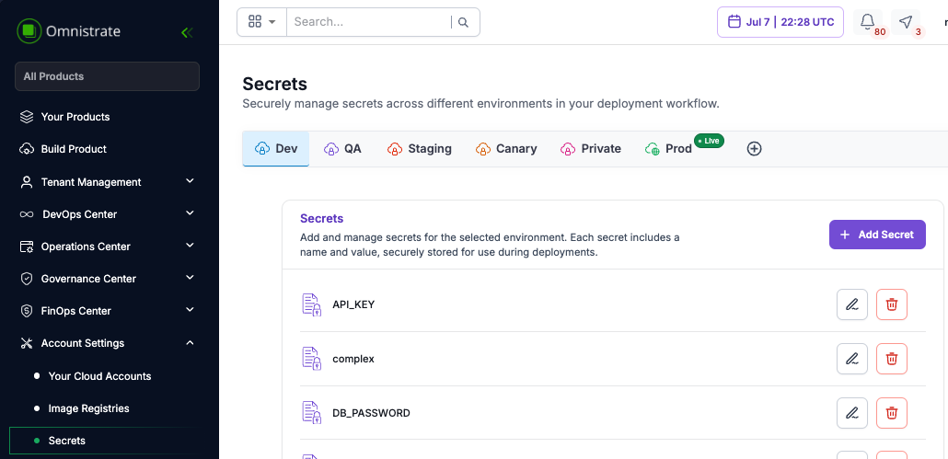Viewport: 948px width, 459px height.
Task: Click the DevOps Center infinity icon
Action: click(26, 214)
